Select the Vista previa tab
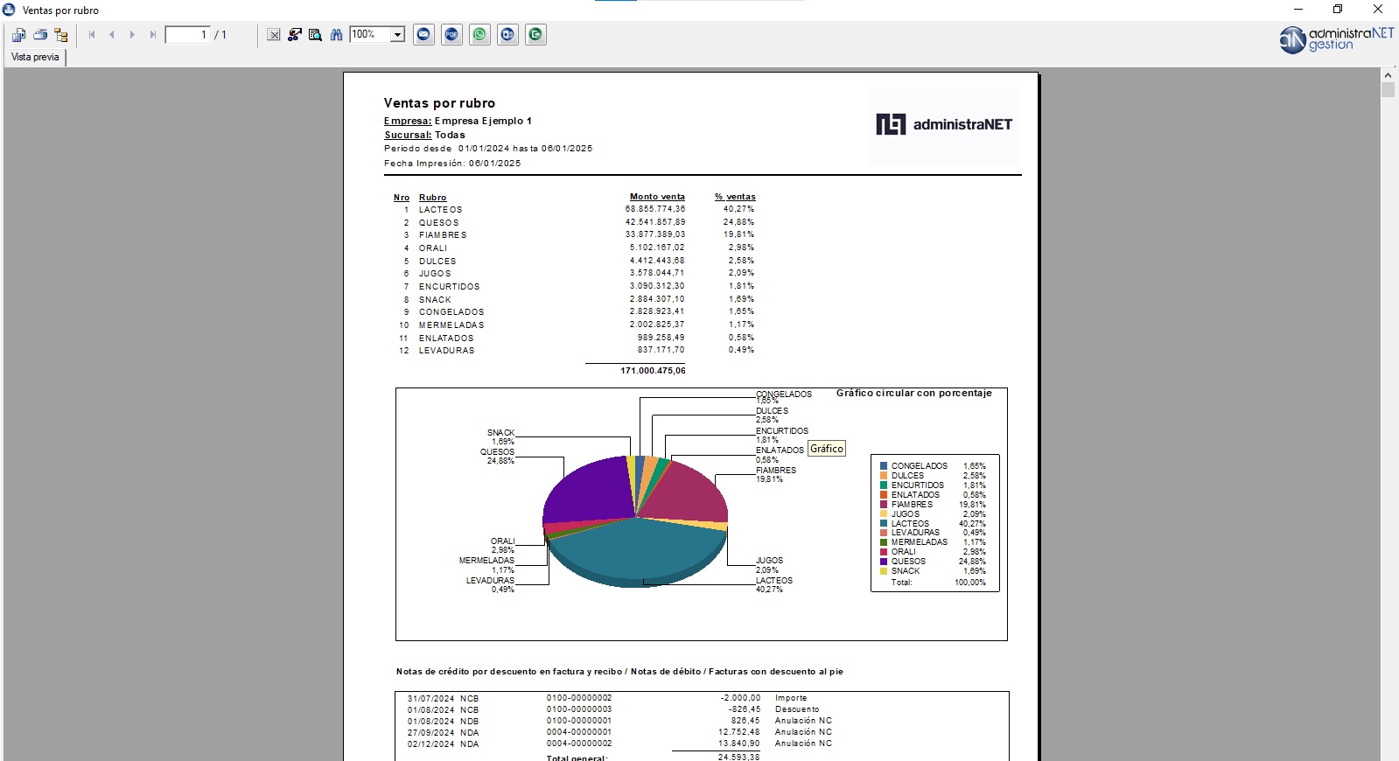The height and width of the screenshot is (761, 1399). pos(35,57)
